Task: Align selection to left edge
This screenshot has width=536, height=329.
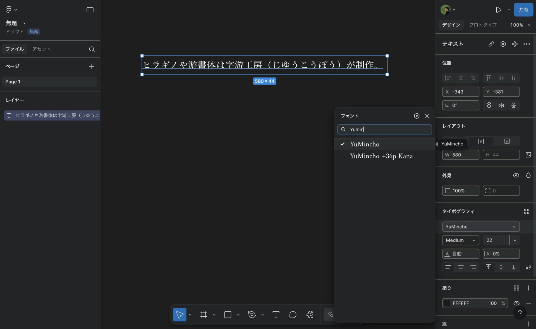Action: click(448, 78)
